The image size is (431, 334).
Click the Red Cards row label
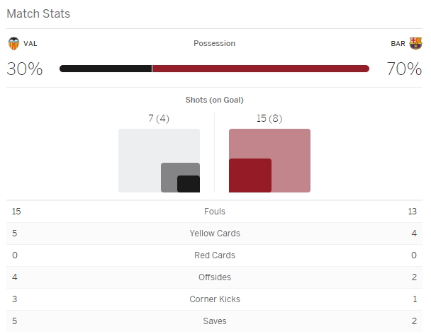pyautogui.click(x=214, y=255)
